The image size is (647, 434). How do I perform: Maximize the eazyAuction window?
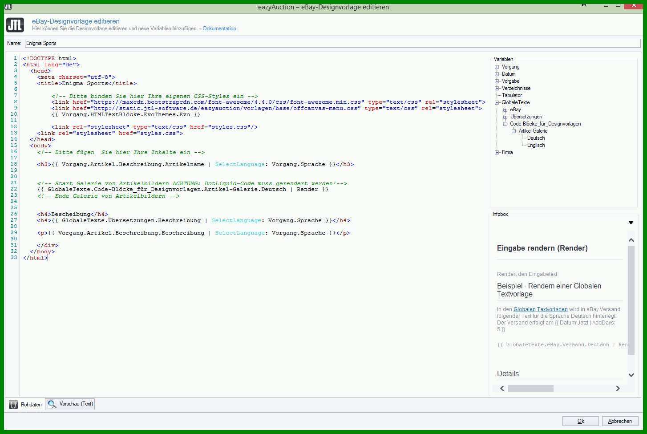point(618,5)
